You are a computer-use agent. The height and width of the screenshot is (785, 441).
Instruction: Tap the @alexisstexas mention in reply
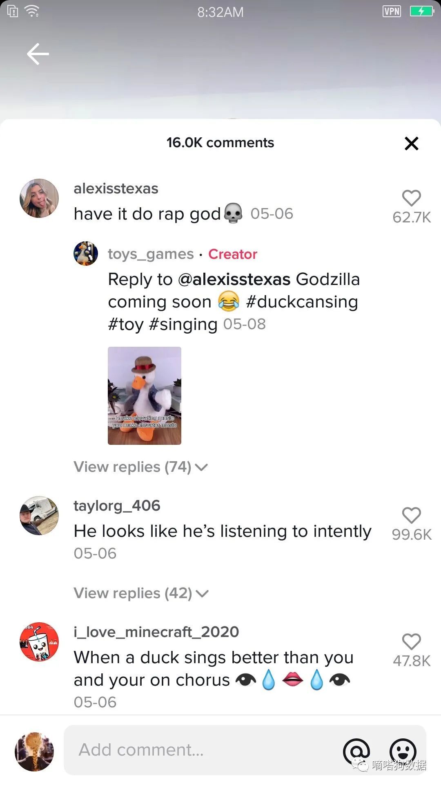click(234, 280)
